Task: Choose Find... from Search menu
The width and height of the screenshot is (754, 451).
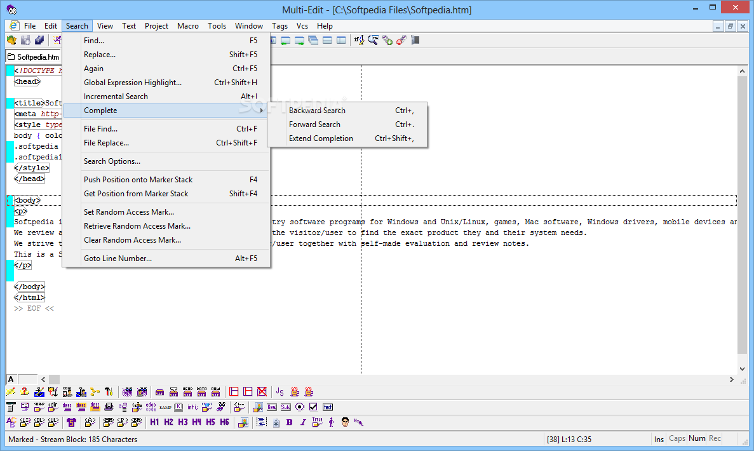Action: click(166, 41)
